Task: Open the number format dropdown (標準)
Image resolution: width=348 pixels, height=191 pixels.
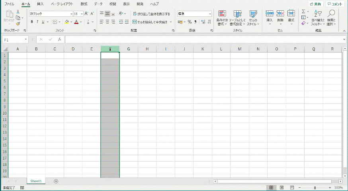Action: (x=210, y=14)
